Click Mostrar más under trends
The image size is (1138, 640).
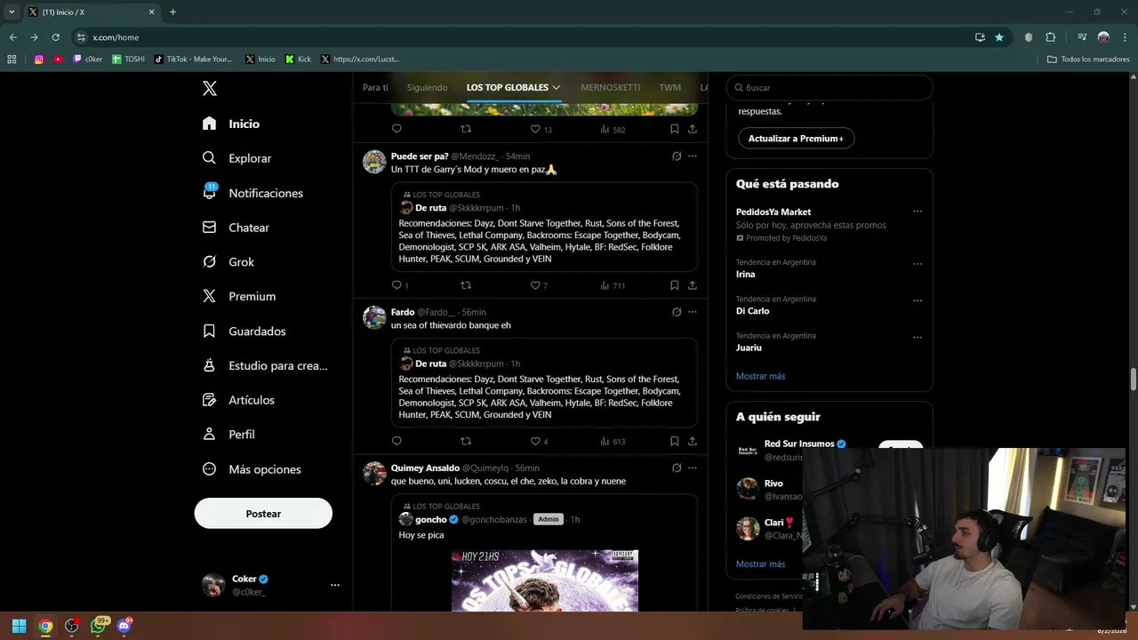760,376
